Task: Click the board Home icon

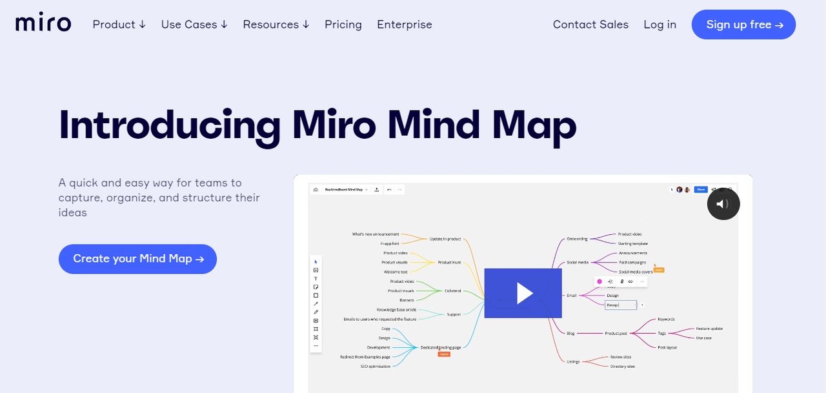Action: coord(316,190)
